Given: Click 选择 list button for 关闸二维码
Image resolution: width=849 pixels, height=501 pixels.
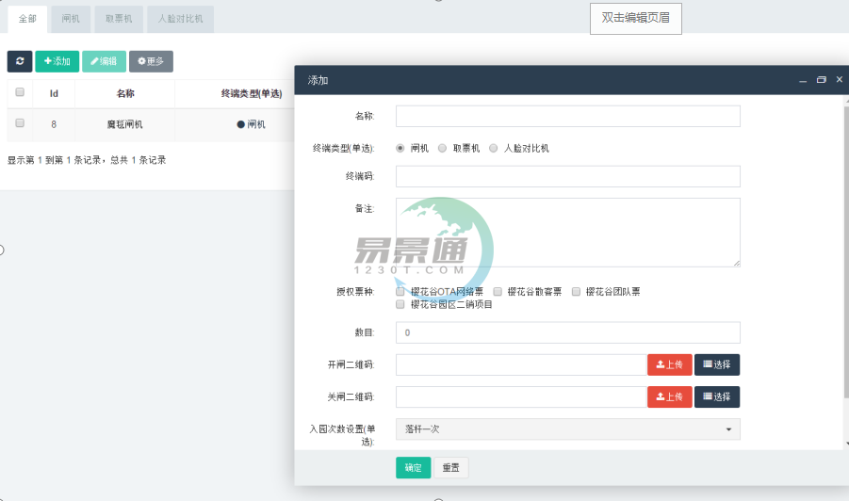Looking at the screenshot, I should 716,396.
